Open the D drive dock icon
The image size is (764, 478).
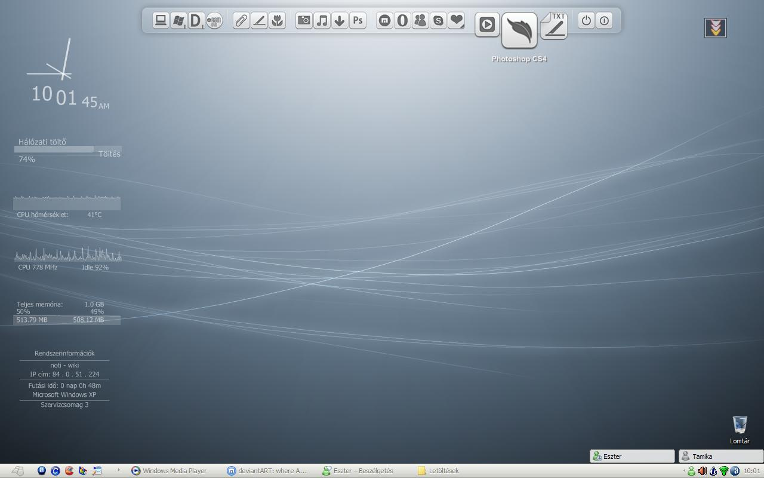click(196, 21)
